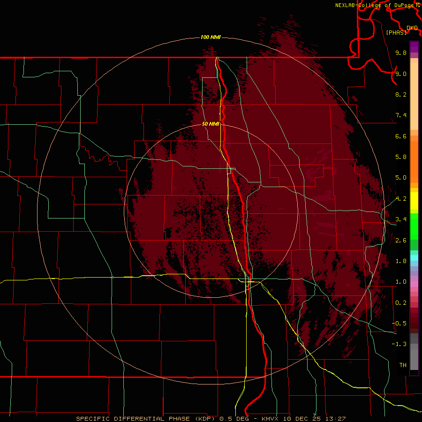Viewport: 422px width, 422px height.
Task: Click the TH threshold label
Action: [x=403, y=365]
